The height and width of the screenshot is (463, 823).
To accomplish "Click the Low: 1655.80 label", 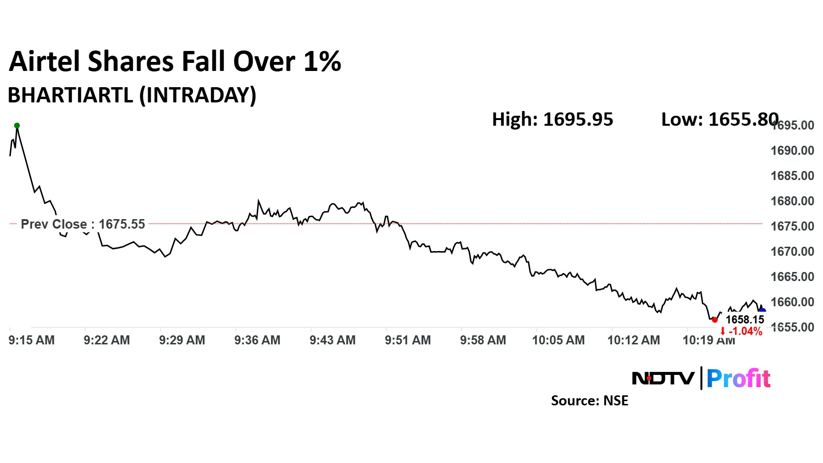I will pos(720,119).
